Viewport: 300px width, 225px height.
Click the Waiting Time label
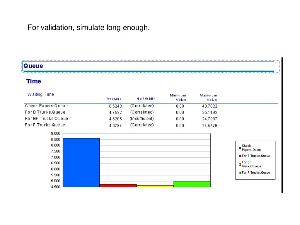41,94
